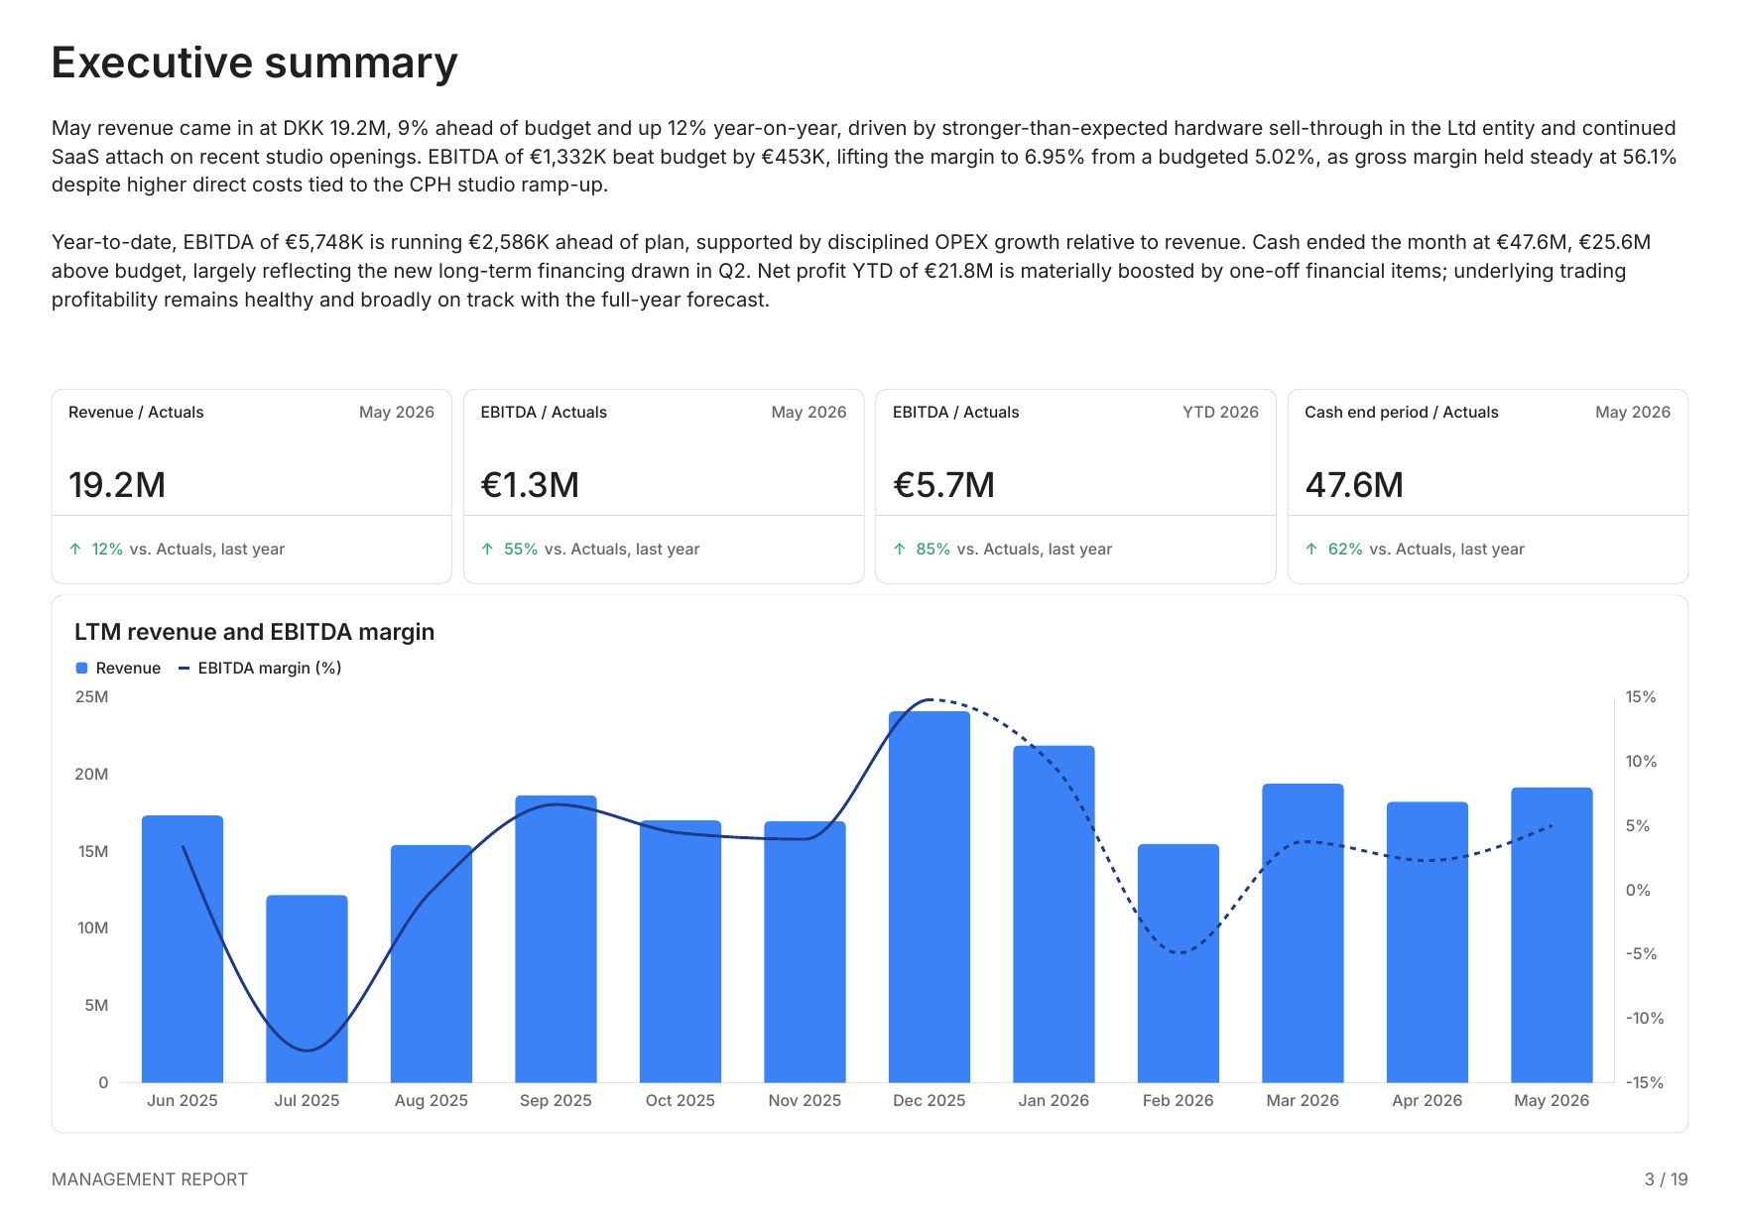
Task: Click the blue Revenue legend swatch
Action: click(x=81, y=669)
